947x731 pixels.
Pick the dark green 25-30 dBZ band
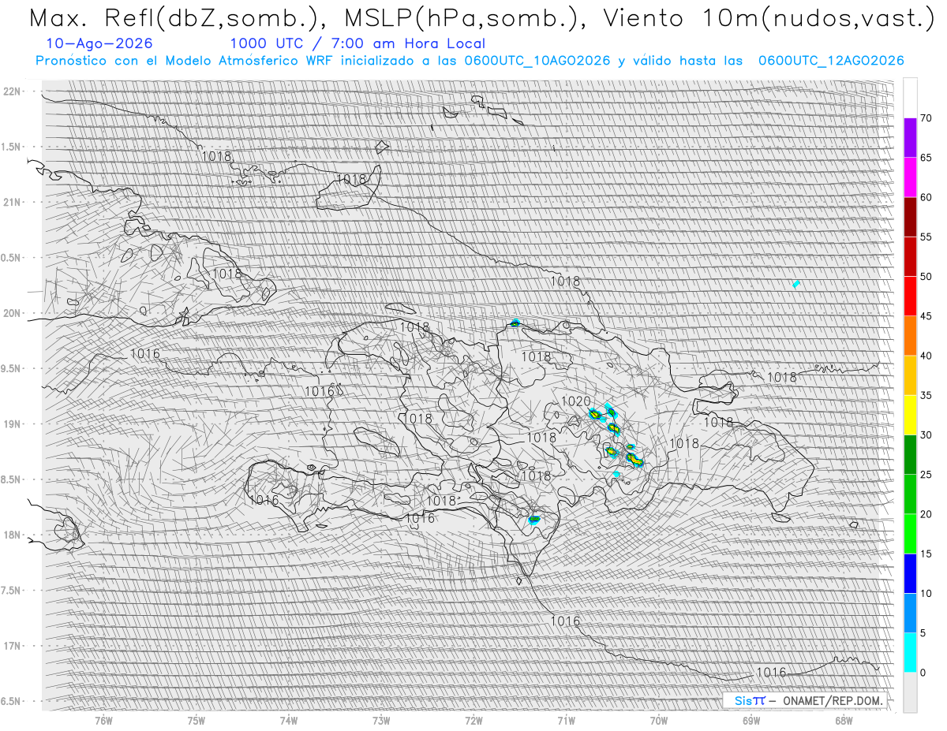[x=910, y=454]
